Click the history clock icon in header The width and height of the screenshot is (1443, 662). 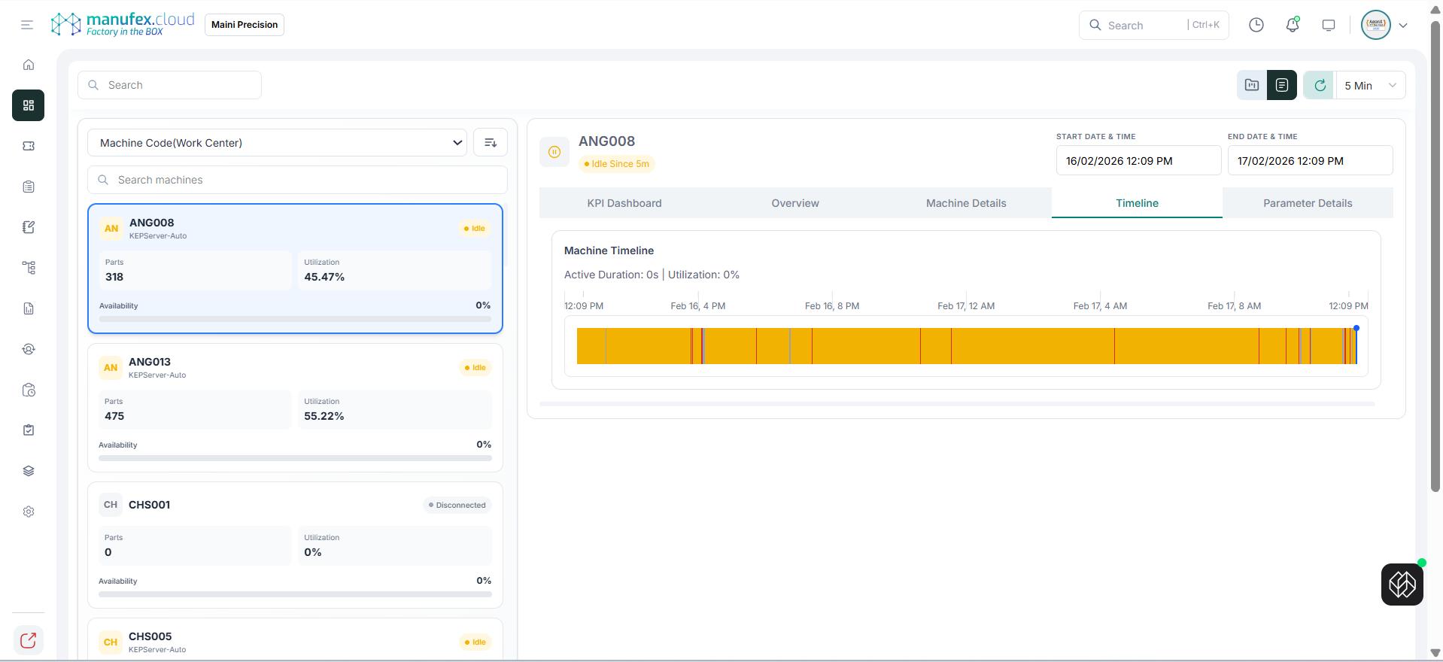(x=1256, y=25)
